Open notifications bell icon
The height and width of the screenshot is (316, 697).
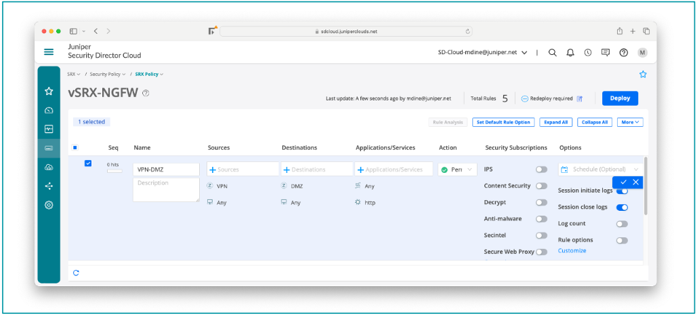[x=570, y=52]
